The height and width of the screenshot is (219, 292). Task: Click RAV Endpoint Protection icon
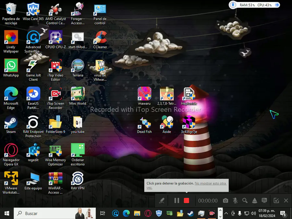(x=33, y=127)
